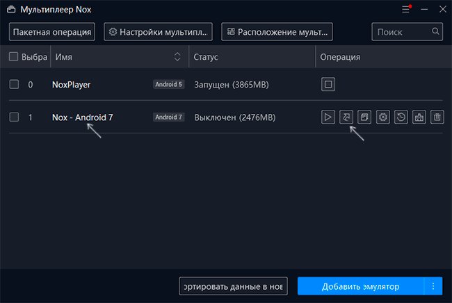Minimize the Мультиплеер Nox window
Viewport: 452px width, 303px height.
(x=424, y=9)
